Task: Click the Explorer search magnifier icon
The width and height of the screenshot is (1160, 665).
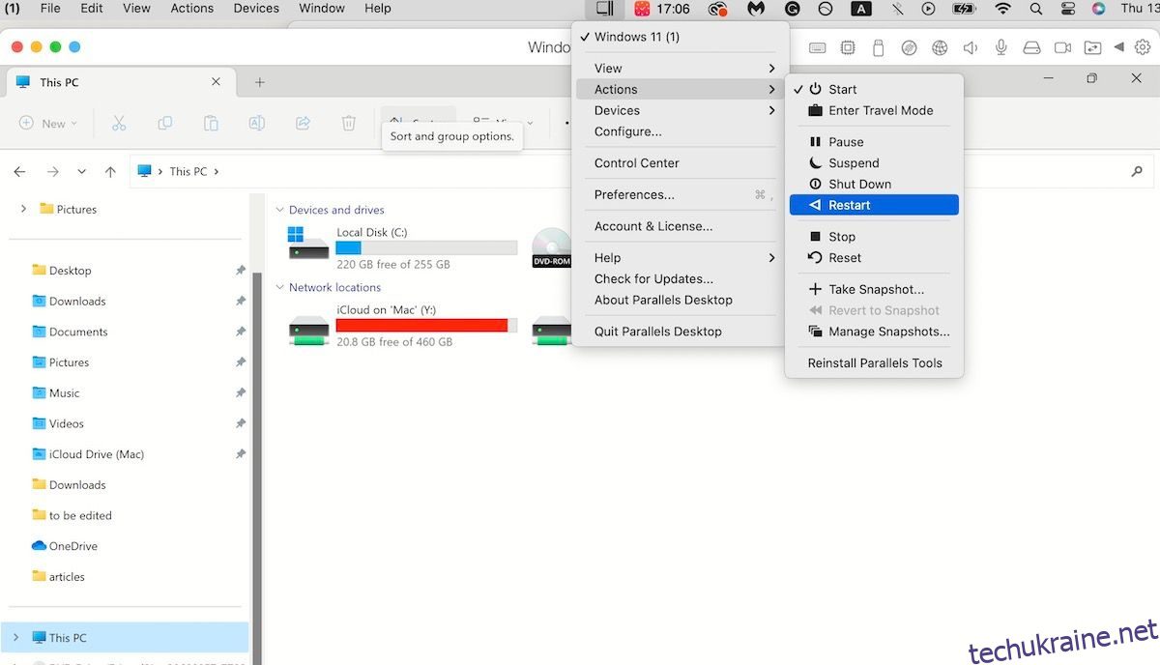Action: pyautogui.click(x=1137, y=171)
